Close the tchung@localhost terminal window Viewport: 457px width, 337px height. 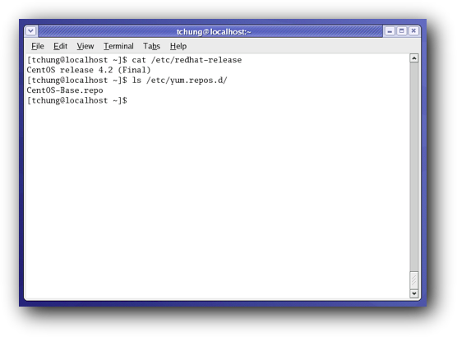(413, 31)
